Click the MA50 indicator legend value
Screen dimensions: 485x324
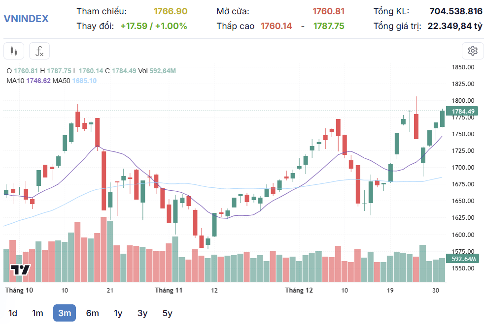[x=84, y=81]
